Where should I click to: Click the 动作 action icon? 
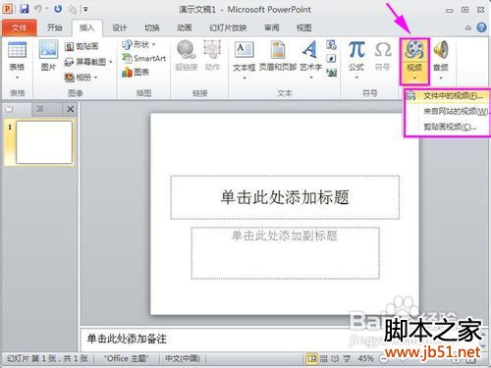pyautogui.click(x=212, y=50)
